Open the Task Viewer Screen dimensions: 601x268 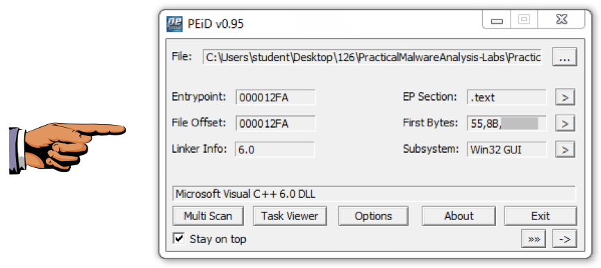point(290,216)
